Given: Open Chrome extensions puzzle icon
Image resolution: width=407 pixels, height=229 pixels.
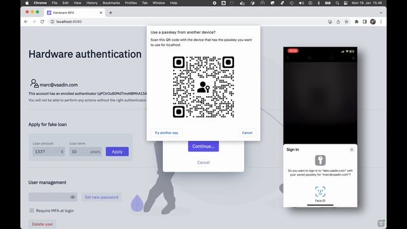Looking at the screenshot, I should [356, 22].
